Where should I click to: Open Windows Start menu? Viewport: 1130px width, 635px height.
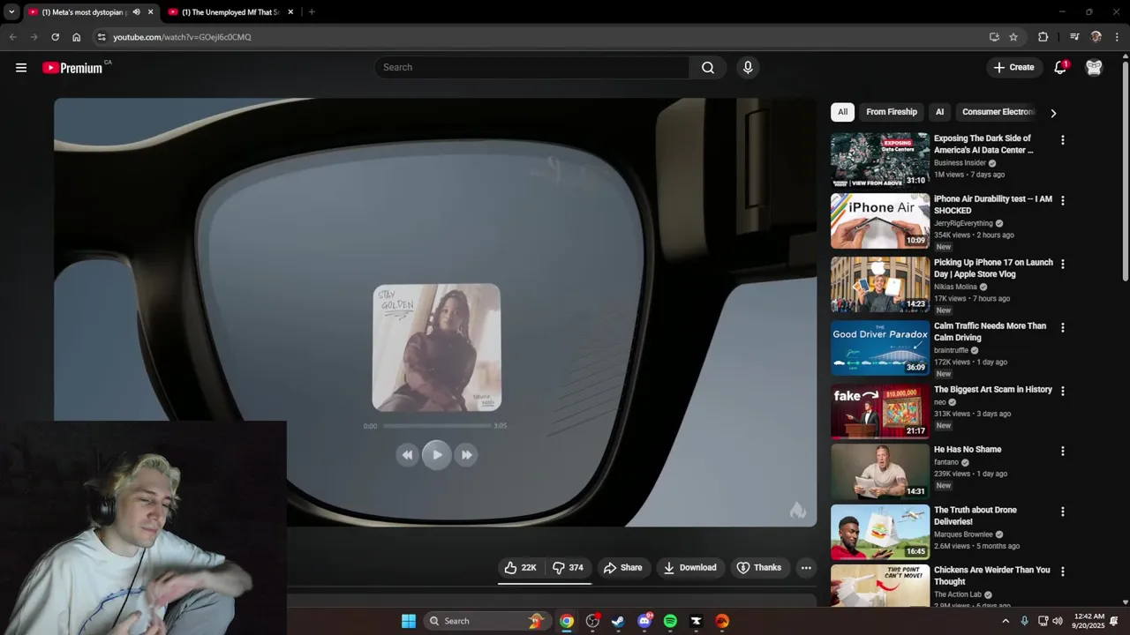click(409, 621)
